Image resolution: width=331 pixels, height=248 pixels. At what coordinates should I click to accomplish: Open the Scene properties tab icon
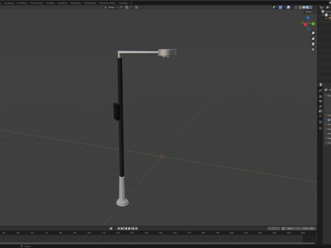coord(321,111)
